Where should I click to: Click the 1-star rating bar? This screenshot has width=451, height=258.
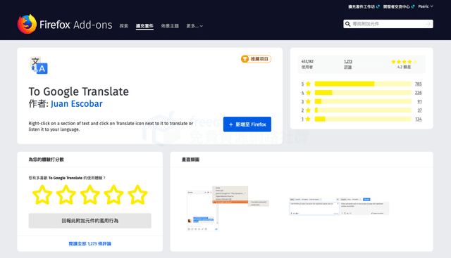(363, 119)
